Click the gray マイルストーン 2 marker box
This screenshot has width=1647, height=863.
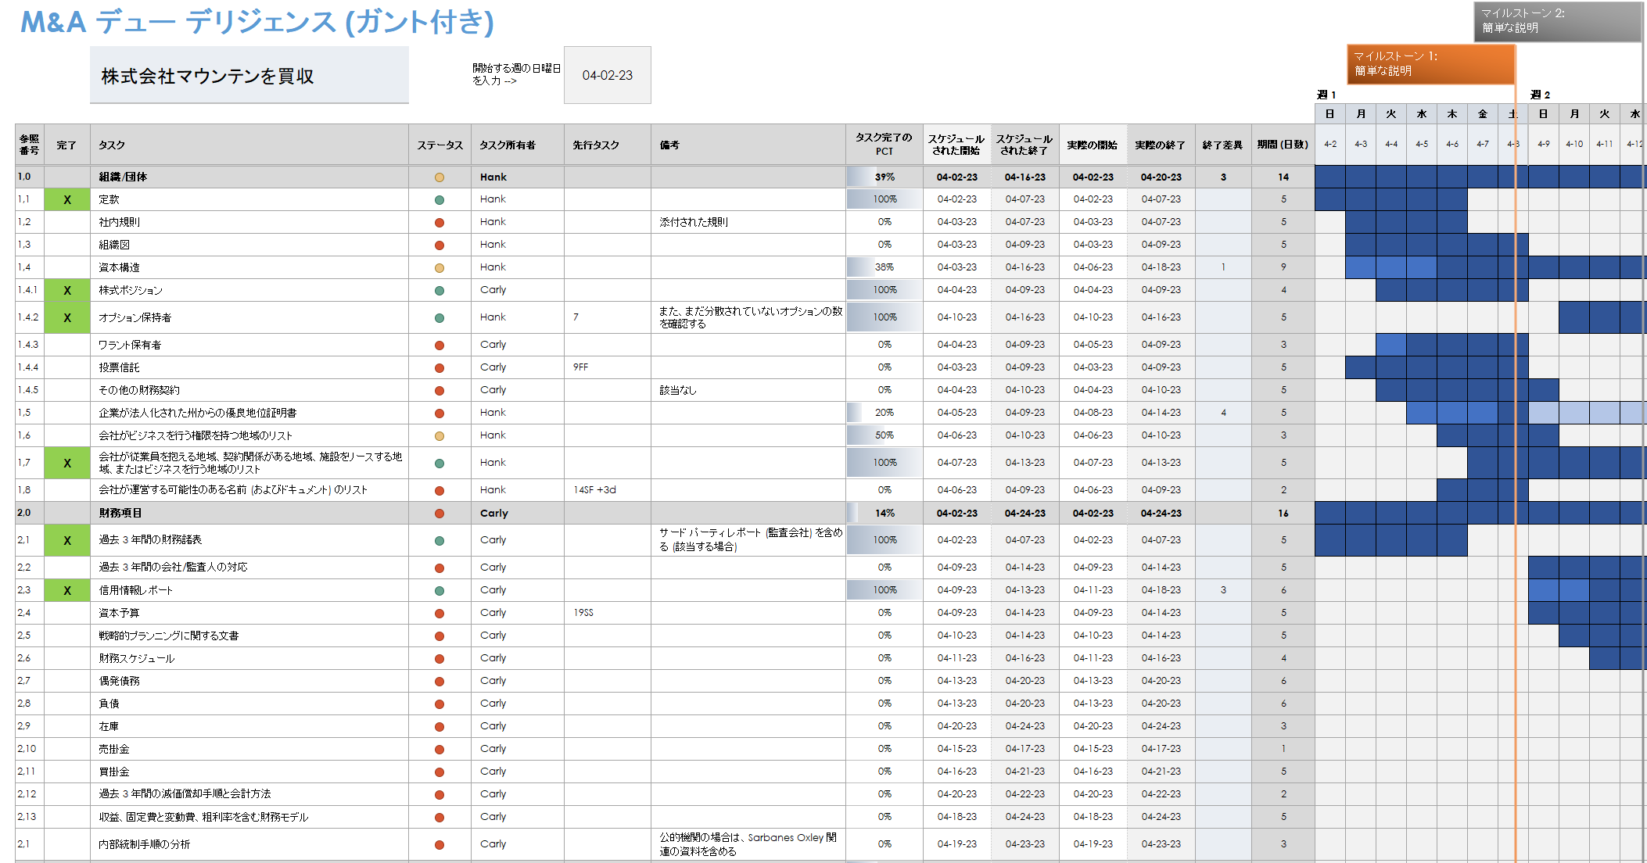[1558, 21]
